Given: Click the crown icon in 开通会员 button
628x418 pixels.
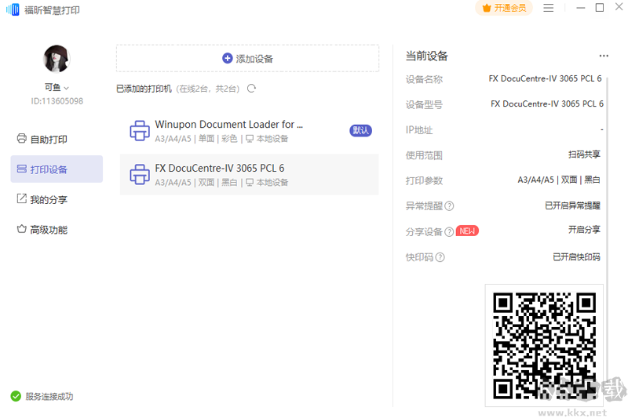Looking at the screenshot, I should pyautogui.click(x=487, y=8).
